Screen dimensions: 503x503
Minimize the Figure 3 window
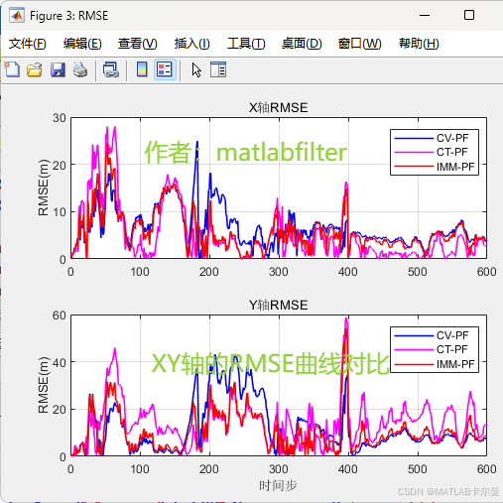pos(425,15)
